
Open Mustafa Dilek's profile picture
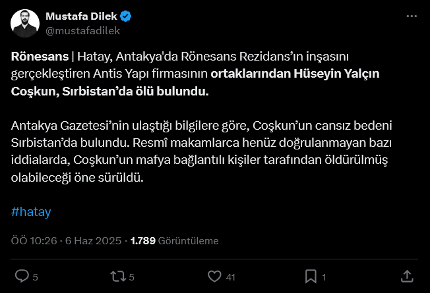point(24,24)
